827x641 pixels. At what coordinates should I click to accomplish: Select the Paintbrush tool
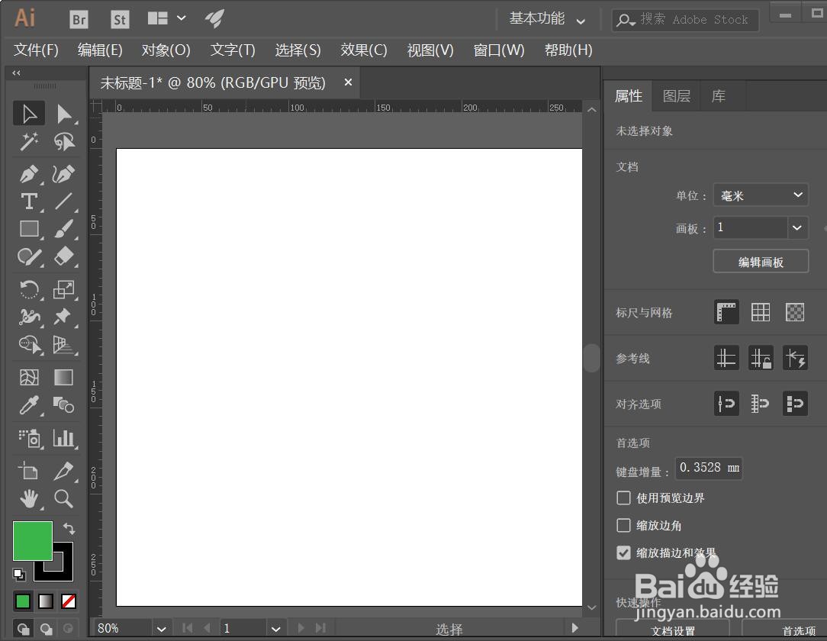(63, 229)
